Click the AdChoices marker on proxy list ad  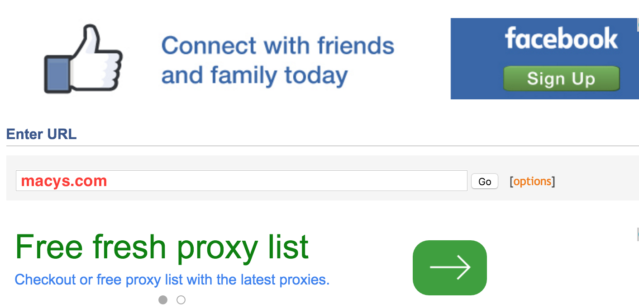click(637, 233)
